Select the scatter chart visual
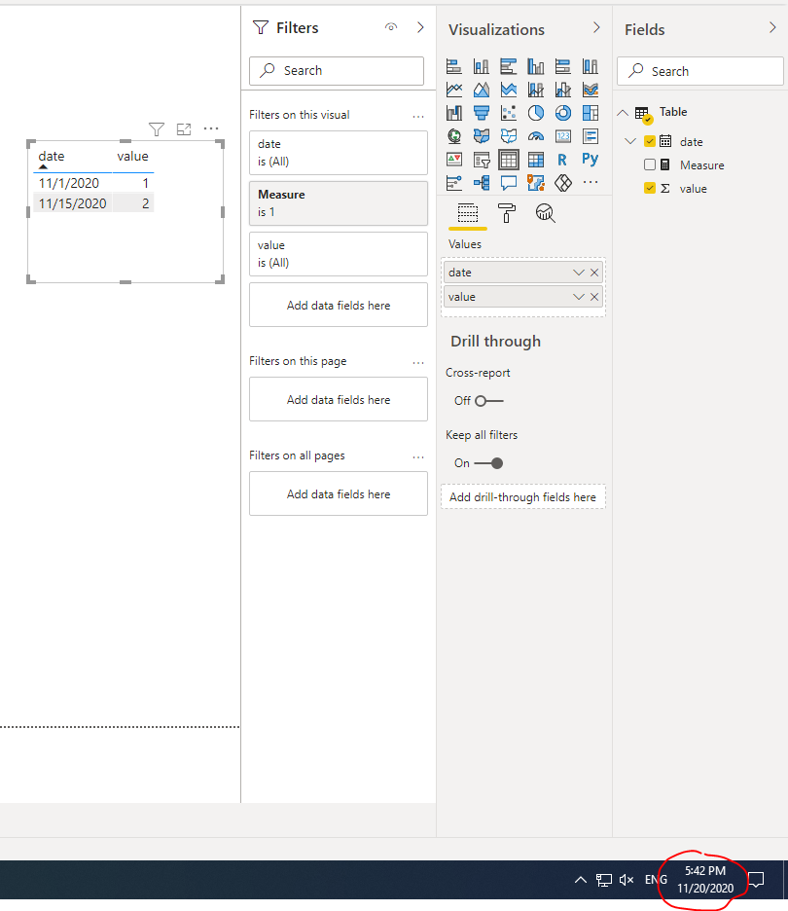 (x=509, y=113)
